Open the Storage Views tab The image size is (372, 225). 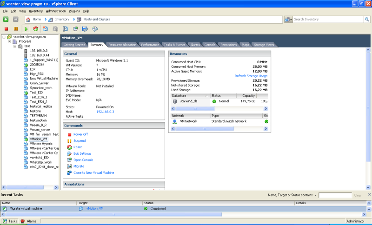[264, 45]
